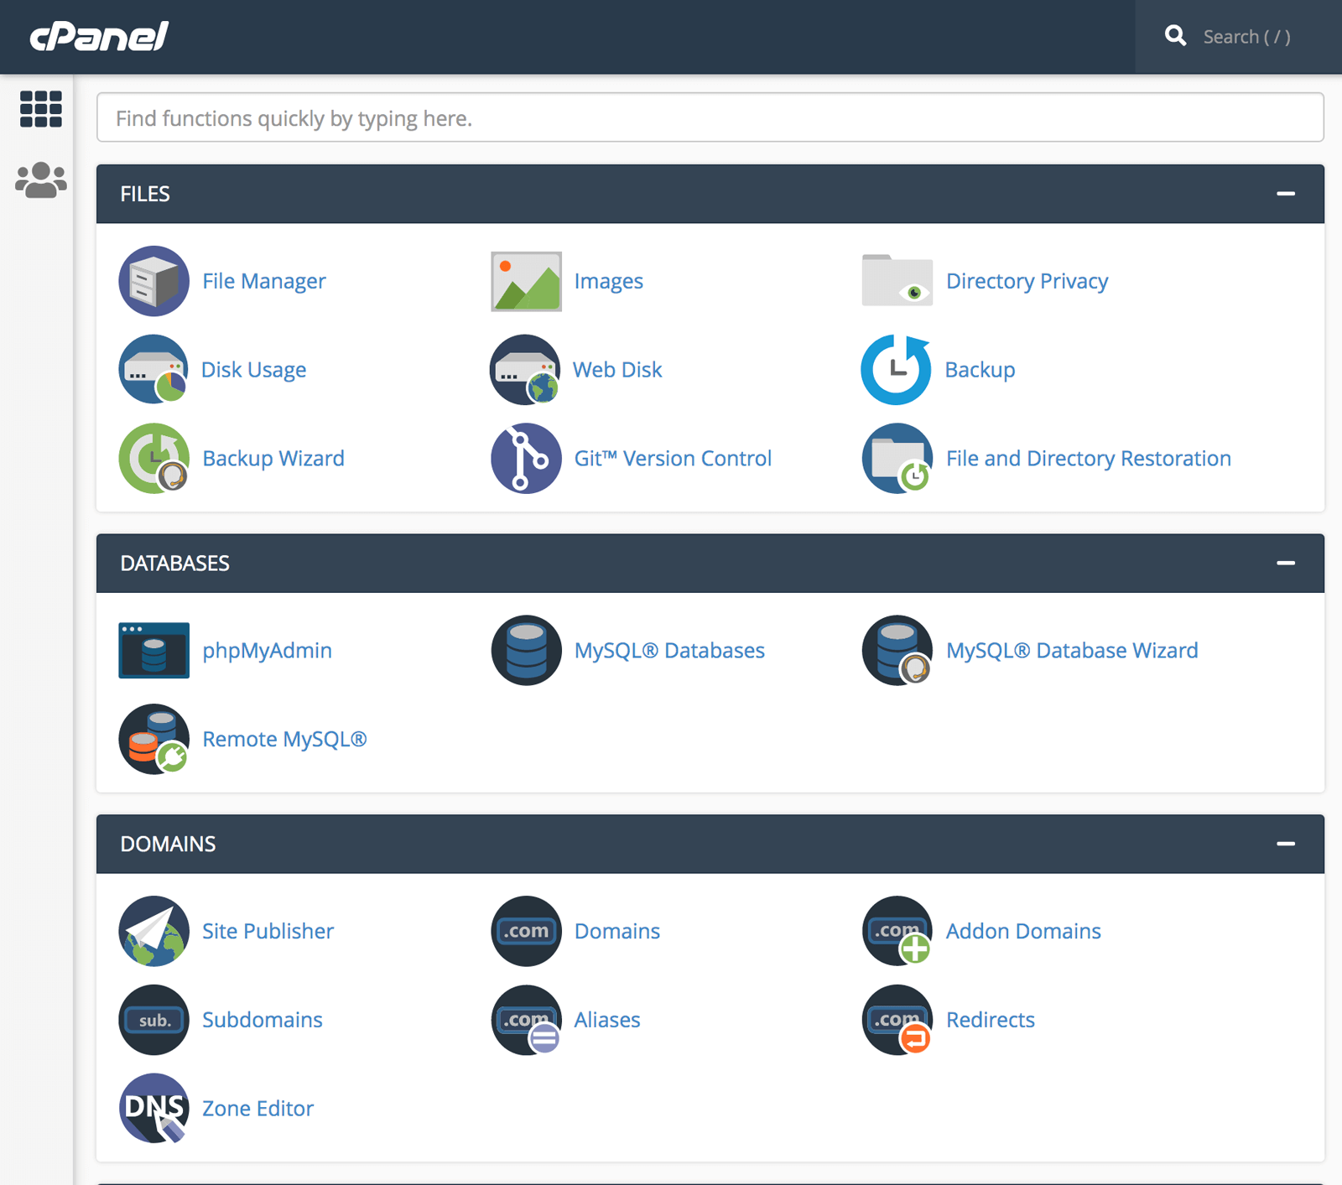Start the Backup Wizard link
This screenshot has height=1185, width=1342.
[273, 459]
